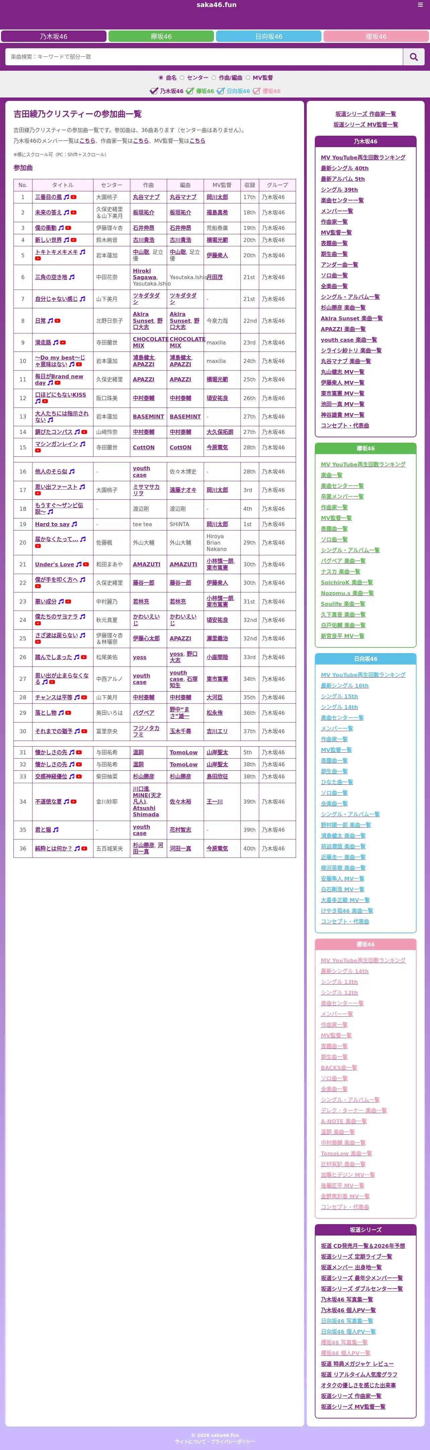
Task: Open 最新シングル 14th in 櫻坂46 sidebar
Action: click(345, 971)
